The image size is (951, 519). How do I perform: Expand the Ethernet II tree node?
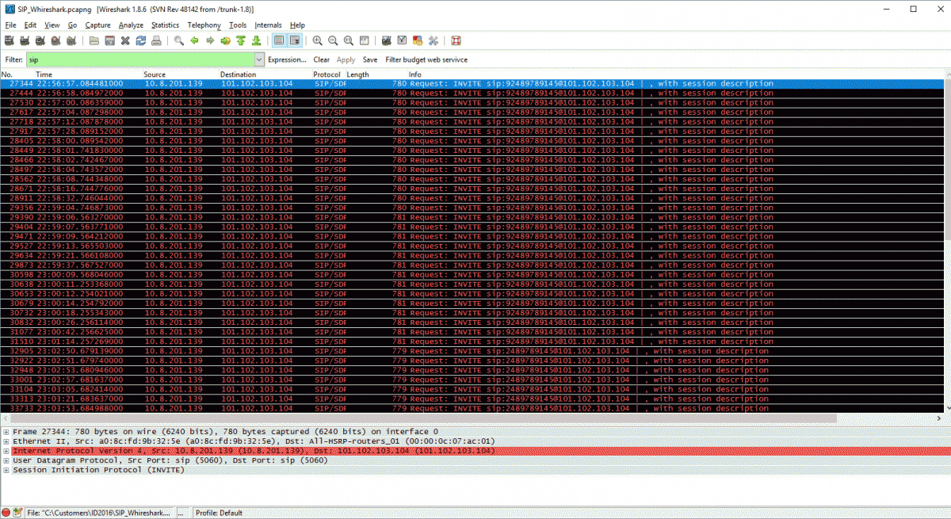pos(6,441)
